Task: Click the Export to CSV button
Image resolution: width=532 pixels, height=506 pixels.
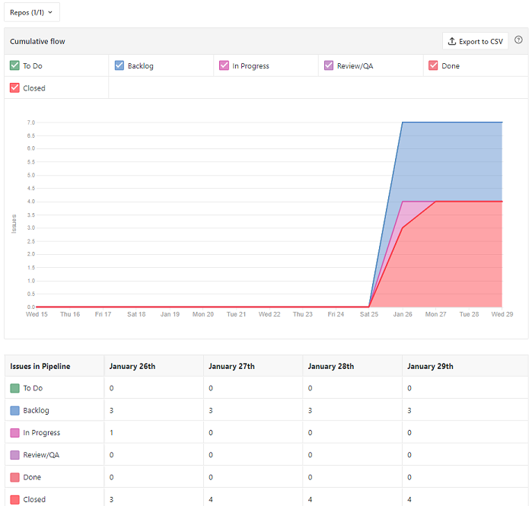Action: [x=475, y=41]
